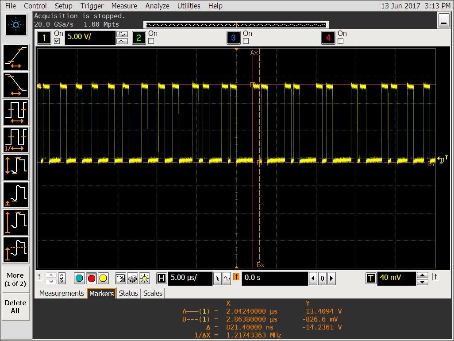Click More (1 of 2) button

(x=15, y=279)
